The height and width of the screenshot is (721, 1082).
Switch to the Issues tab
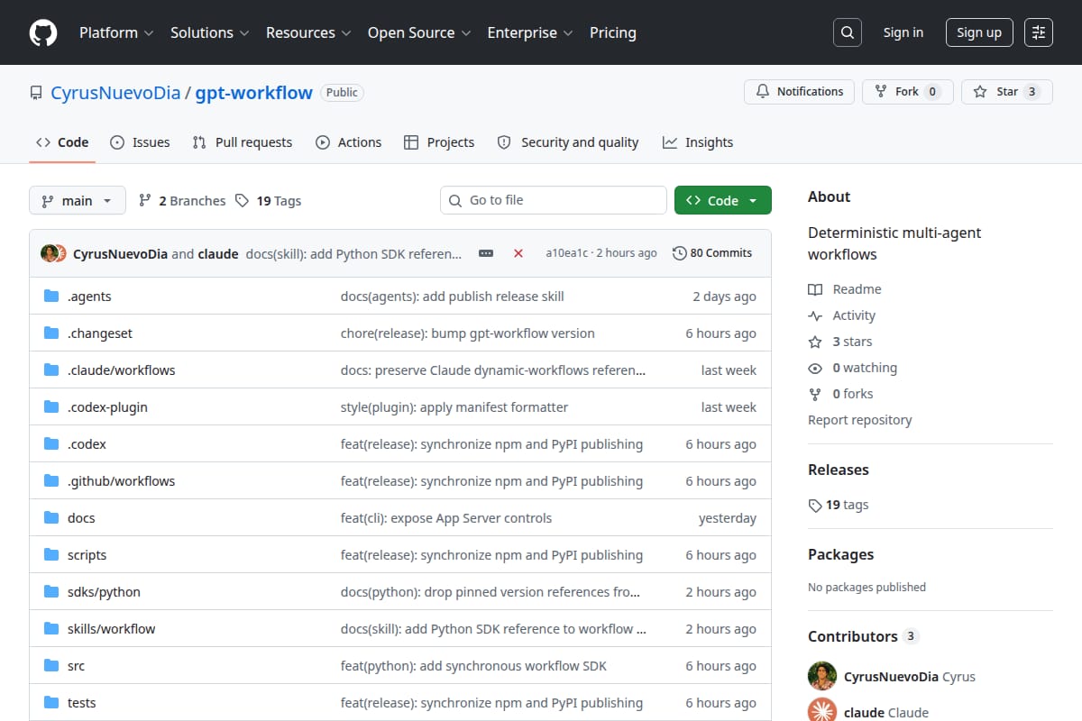point(140,142)
